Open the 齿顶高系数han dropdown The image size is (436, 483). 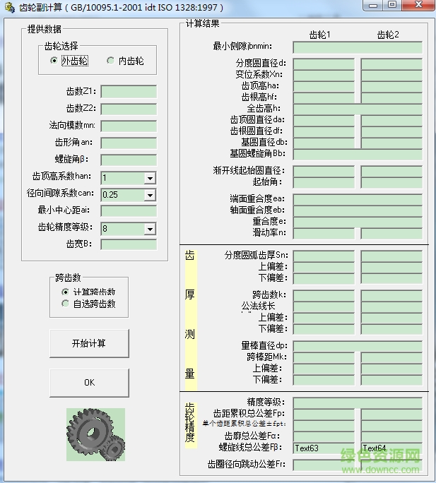point(150,178)
